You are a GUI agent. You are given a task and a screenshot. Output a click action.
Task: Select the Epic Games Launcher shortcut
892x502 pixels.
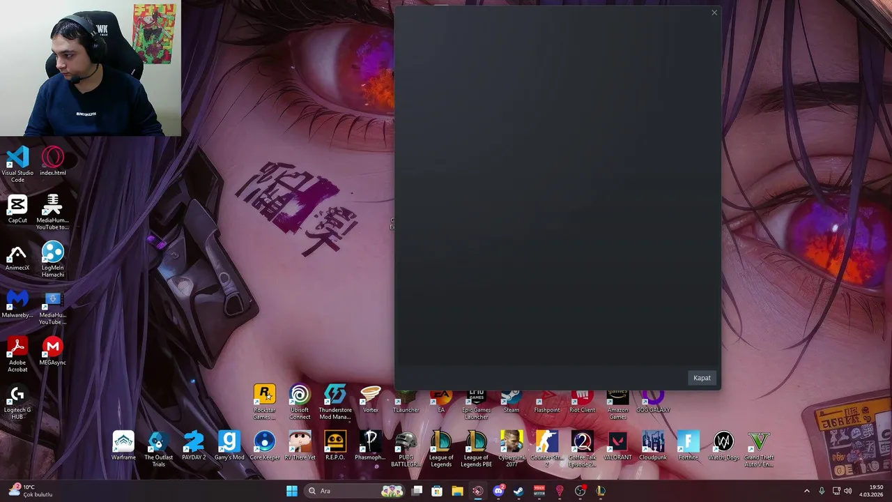(477, 406)
